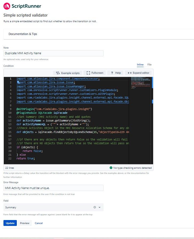
Task: Click the "Simple scripted validator" heading
Action: point(25,15)
